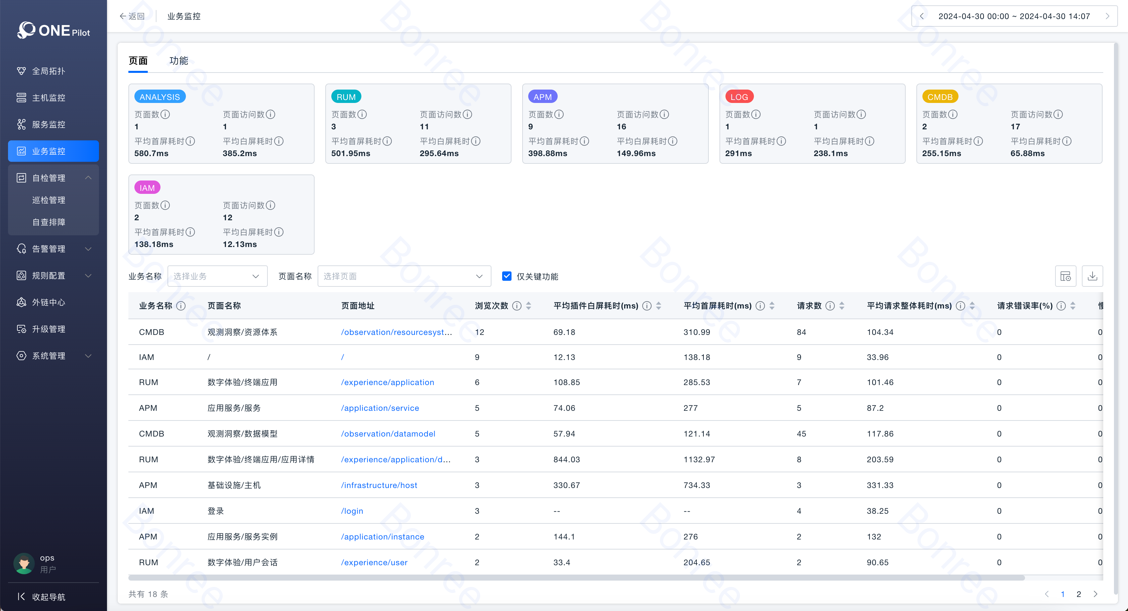Click previous time range arrow
The width and height of the screenshot is (1128, 611).
pyautogui.click(x=922, y=16)
